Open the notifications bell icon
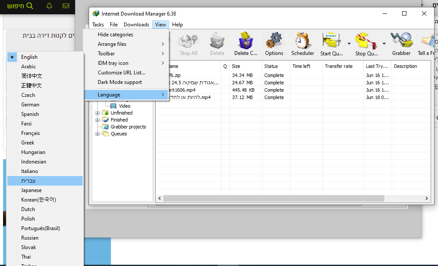The height and width of the screenshot is (266, 438). [49, 6]
